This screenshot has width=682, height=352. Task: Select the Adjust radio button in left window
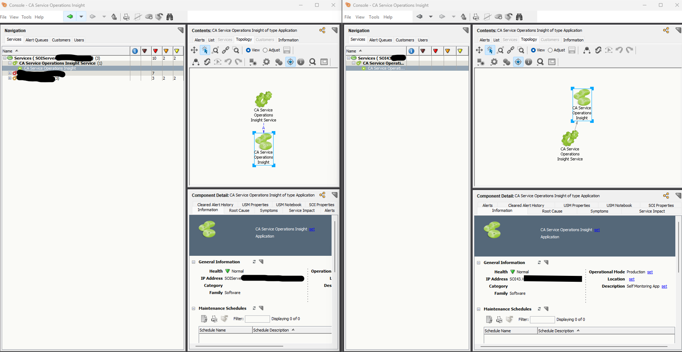(265, 50)
